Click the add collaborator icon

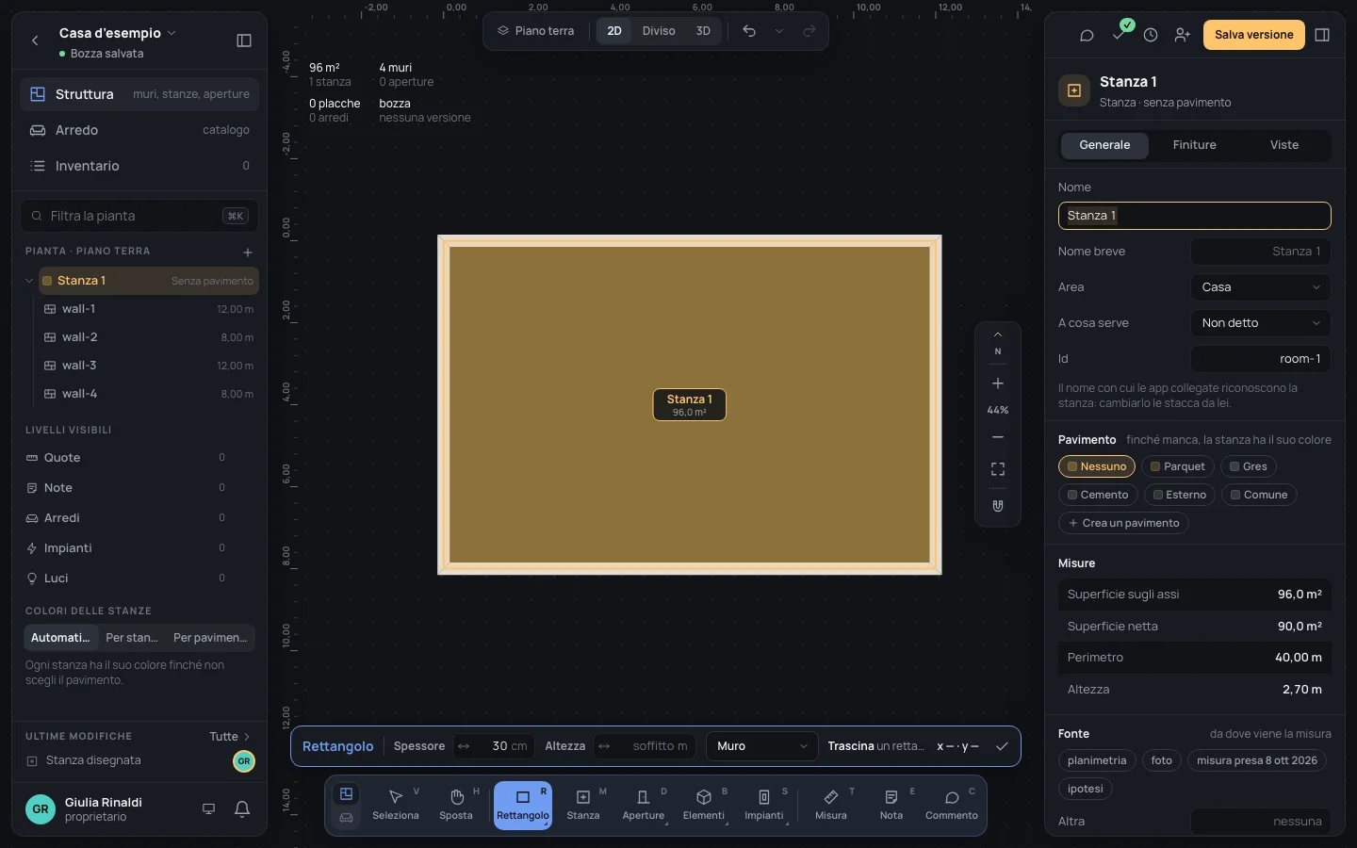(x=1182, y=35)
